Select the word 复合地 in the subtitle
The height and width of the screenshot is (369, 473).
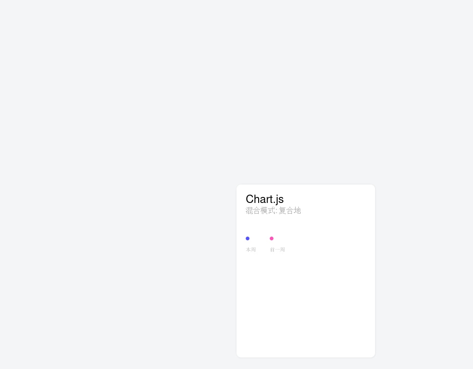point(290,210)
